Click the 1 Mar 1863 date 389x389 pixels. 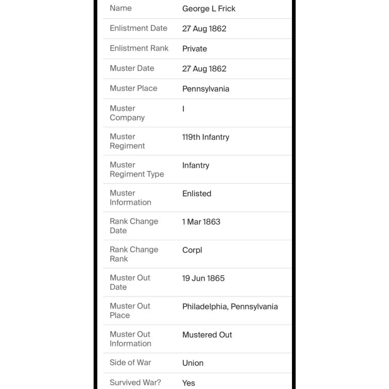click(201, 222)
